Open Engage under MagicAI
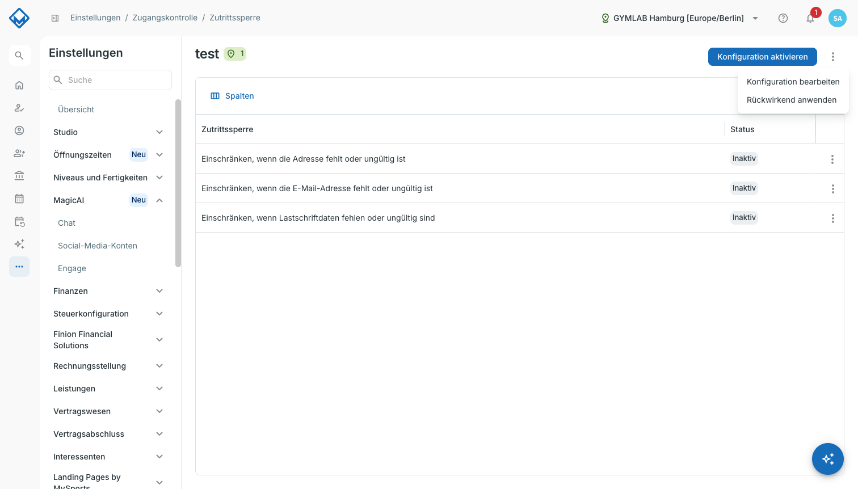The image size is (858, 489). (72, 268)
